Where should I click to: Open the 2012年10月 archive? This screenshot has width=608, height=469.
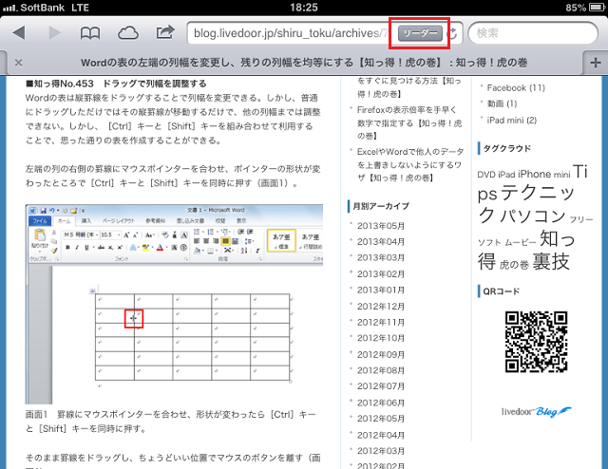coord(380,338)
